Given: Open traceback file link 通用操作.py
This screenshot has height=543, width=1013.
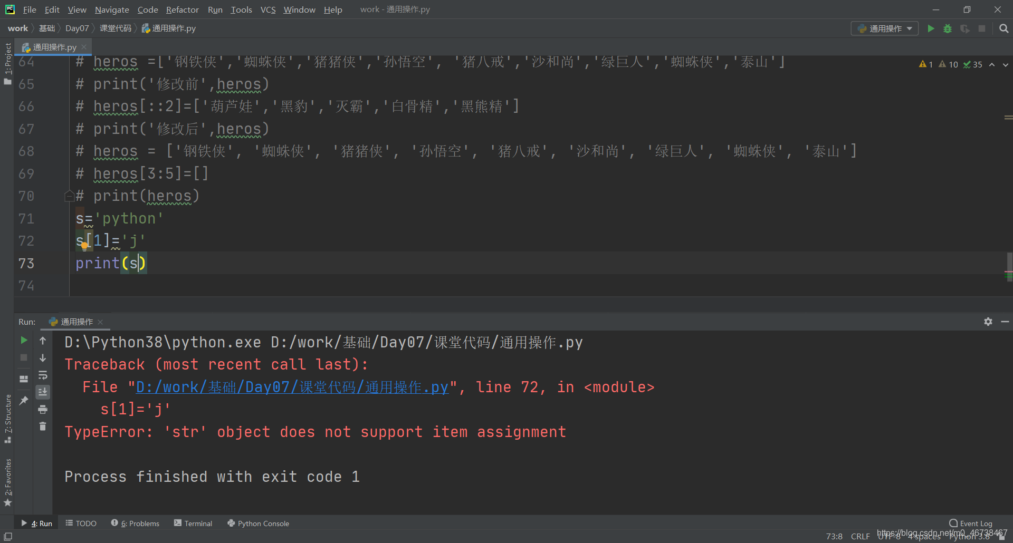Looking at the screenshot, I should pyautogui.click(x=292, y=387).
